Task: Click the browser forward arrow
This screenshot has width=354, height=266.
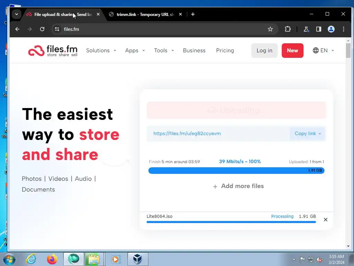Action: pos(30,29)
